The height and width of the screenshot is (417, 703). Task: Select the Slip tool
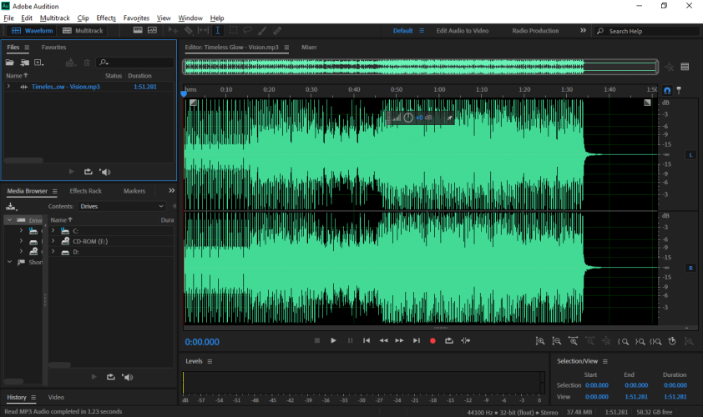coord(203,31)
